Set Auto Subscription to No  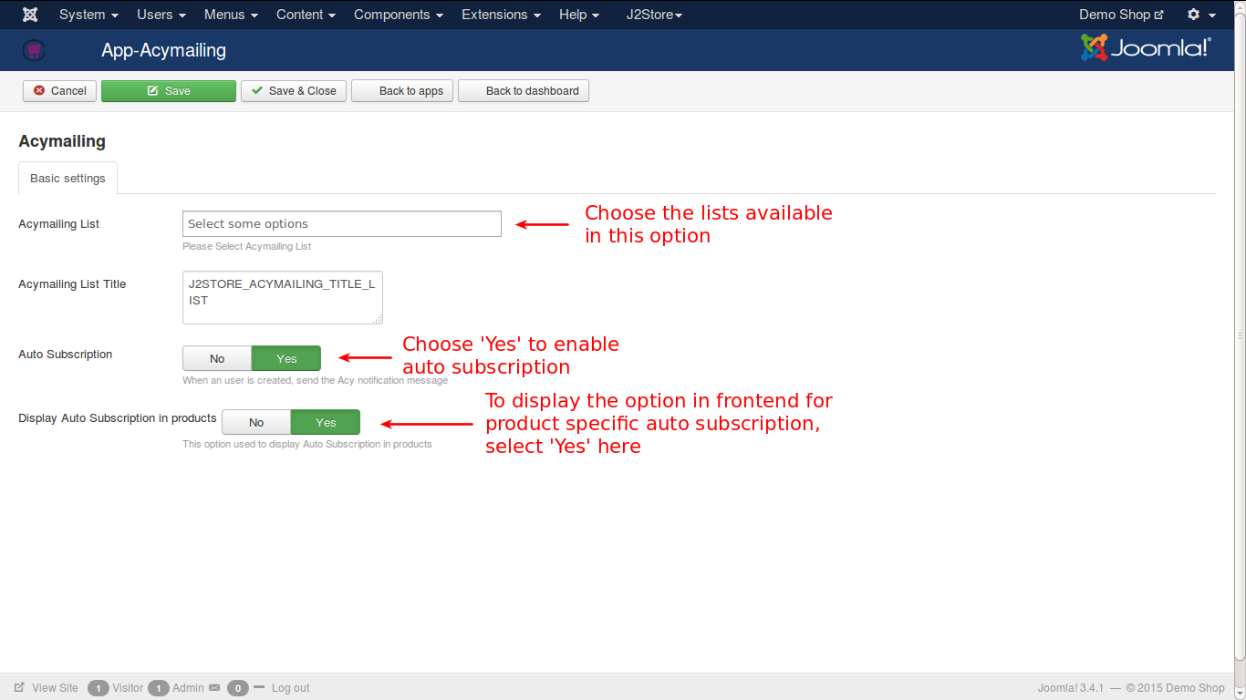coord(217,358)
